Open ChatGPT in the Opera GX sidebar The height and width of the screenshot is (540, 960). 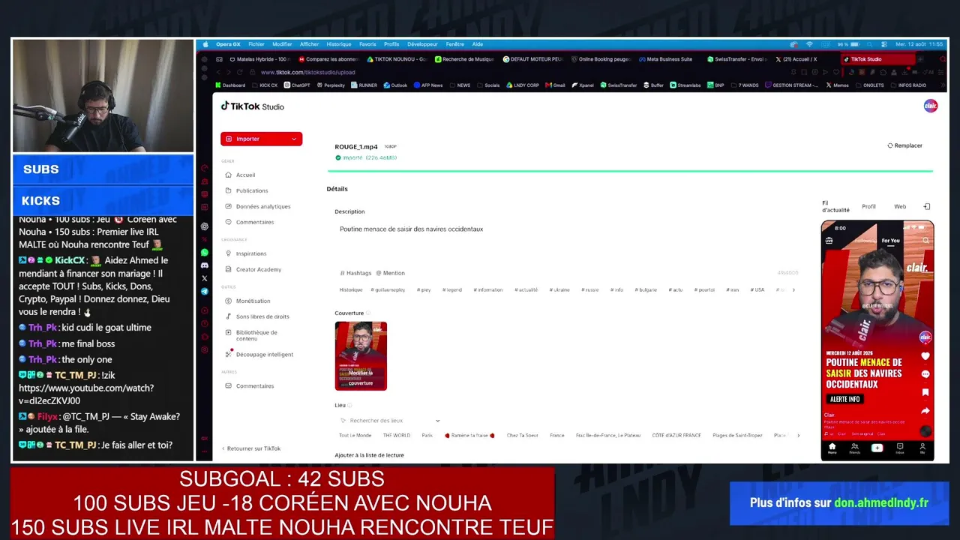pyautogui.click(x=205, y=226)
